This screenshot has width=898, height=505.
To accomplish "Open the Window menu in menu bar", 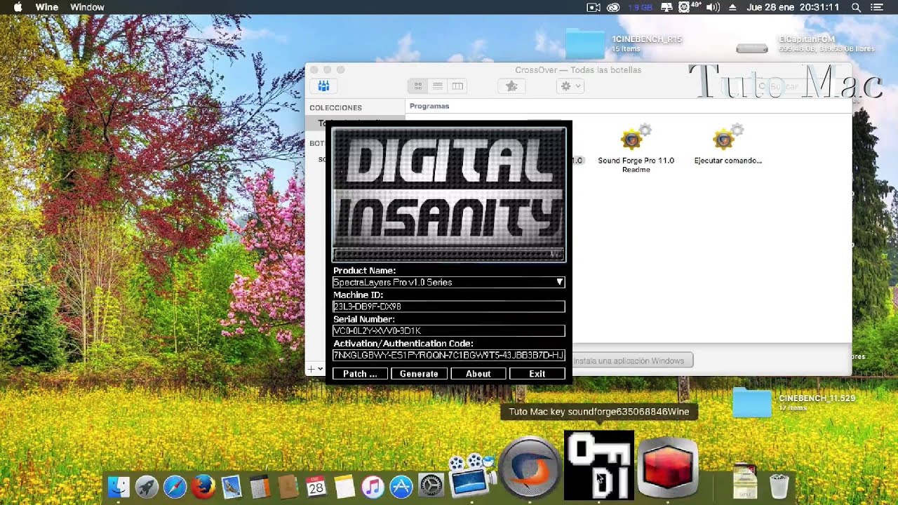I will point(87,7).
